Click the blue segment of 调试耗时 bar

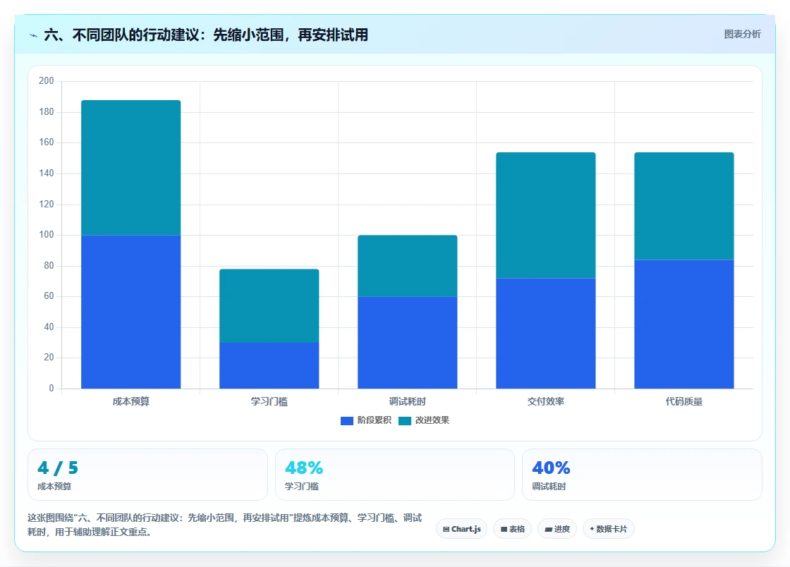pyautogui.click(x=408, y=343)
